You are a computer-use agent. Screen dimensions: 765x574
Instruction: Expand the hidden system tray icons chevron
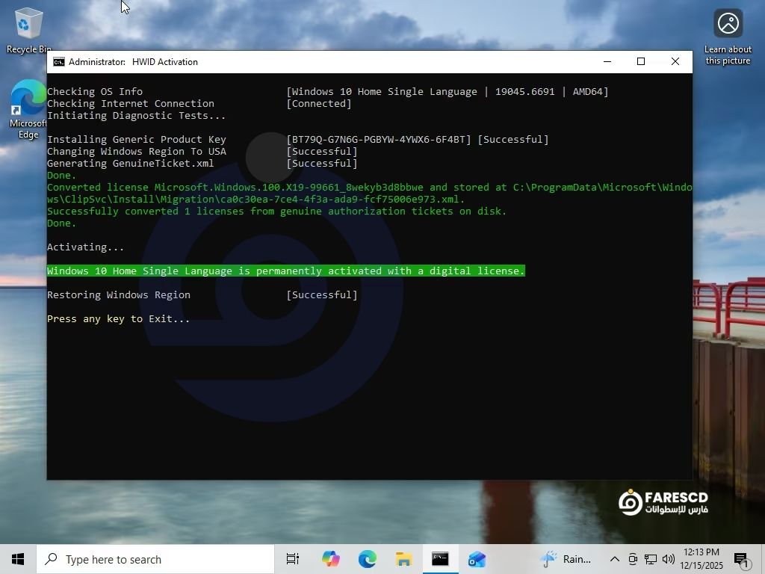click(x=614, y=559)
